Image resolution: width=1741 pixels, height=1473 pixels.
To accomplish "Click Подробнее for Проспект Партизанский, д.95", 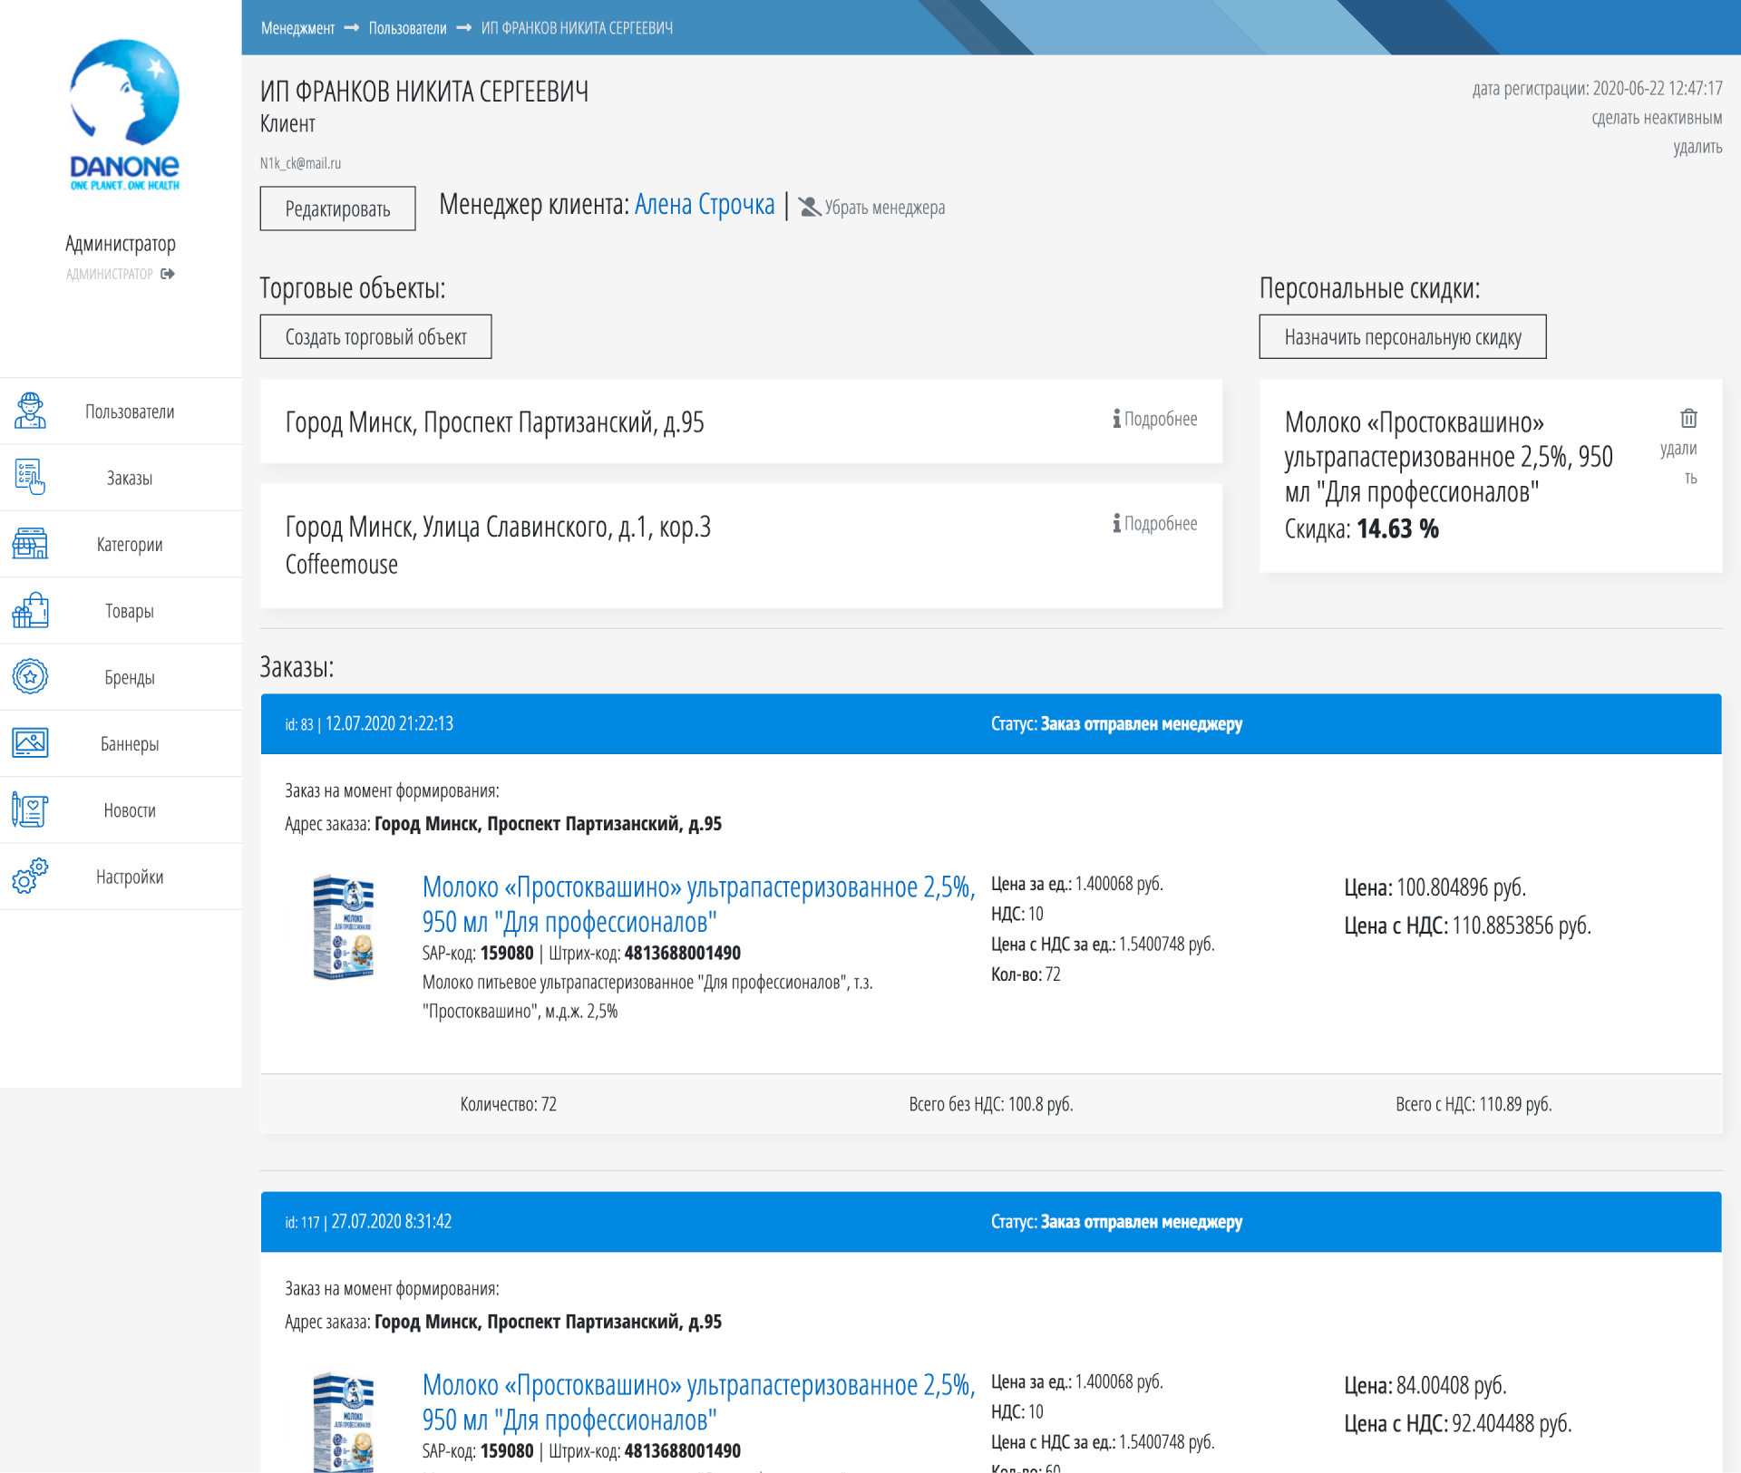I will pyautogui.click(x=1161, y=419).
